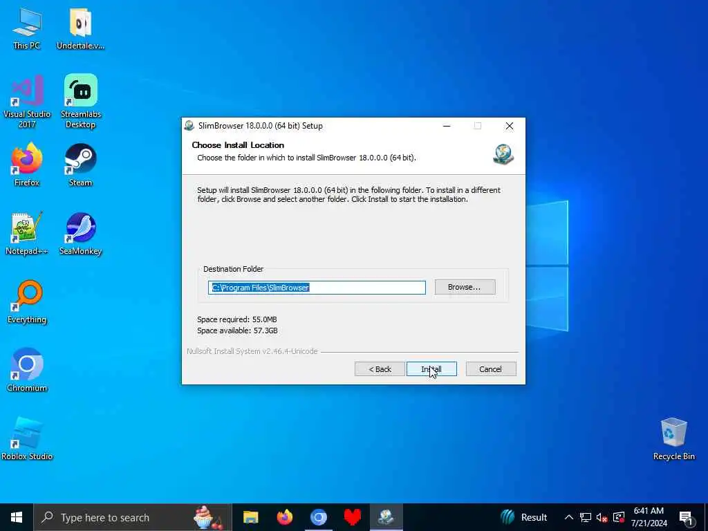708x531 pixels.
Task: Open the Recycle Bin
Action: tap(673, 438)
